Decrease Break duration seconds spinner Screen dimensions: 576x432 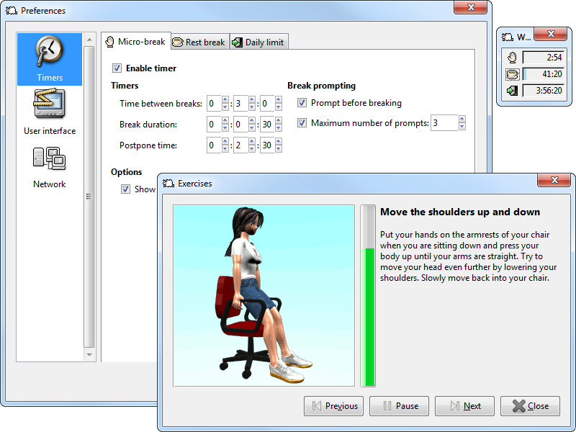(x=278, y=128)
